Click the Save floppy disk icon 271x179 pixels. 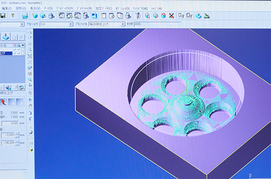3,16
